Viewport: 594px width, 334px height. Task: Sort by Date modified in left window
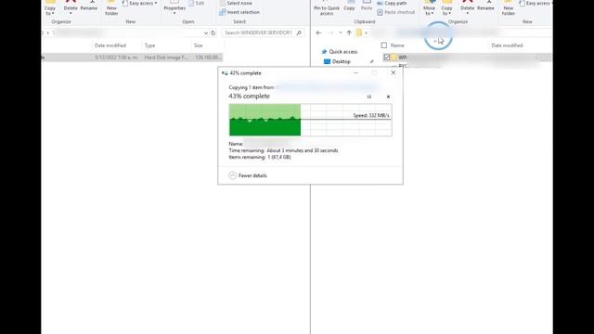tap(110, 45)
